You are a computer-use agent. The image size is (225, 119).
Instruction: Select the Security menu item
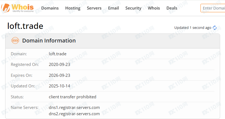click(133, 8)
